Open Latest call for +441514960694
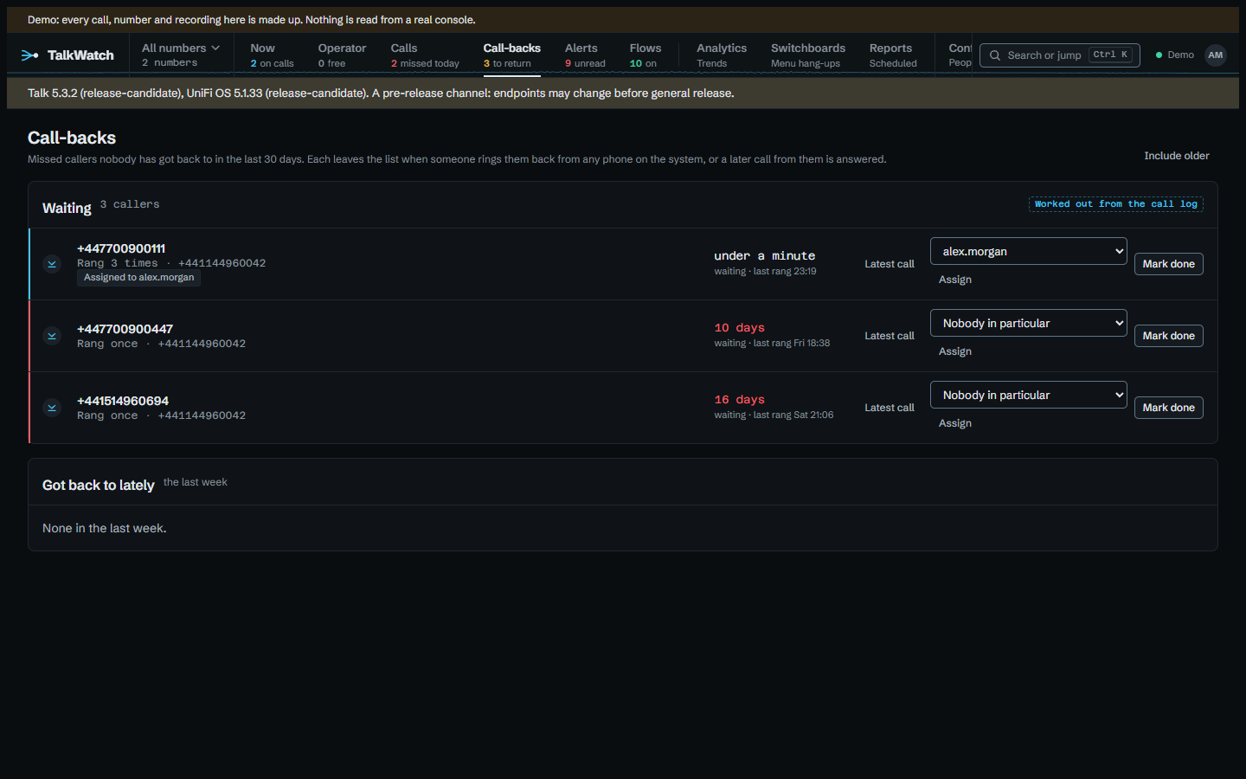 click(x=890, y=408)
